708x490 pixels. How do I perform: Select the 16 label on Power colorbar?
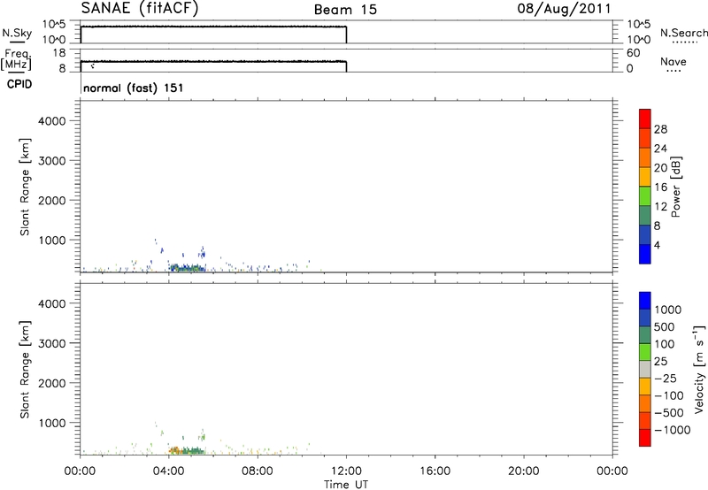pos(660,188)
